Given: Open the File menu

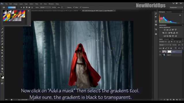Looking at the screenshot, I should click(6, 4).
